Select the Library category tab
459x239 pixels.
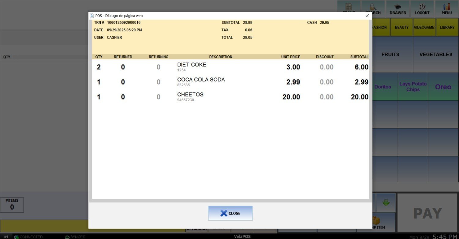[x=447, y=27]
